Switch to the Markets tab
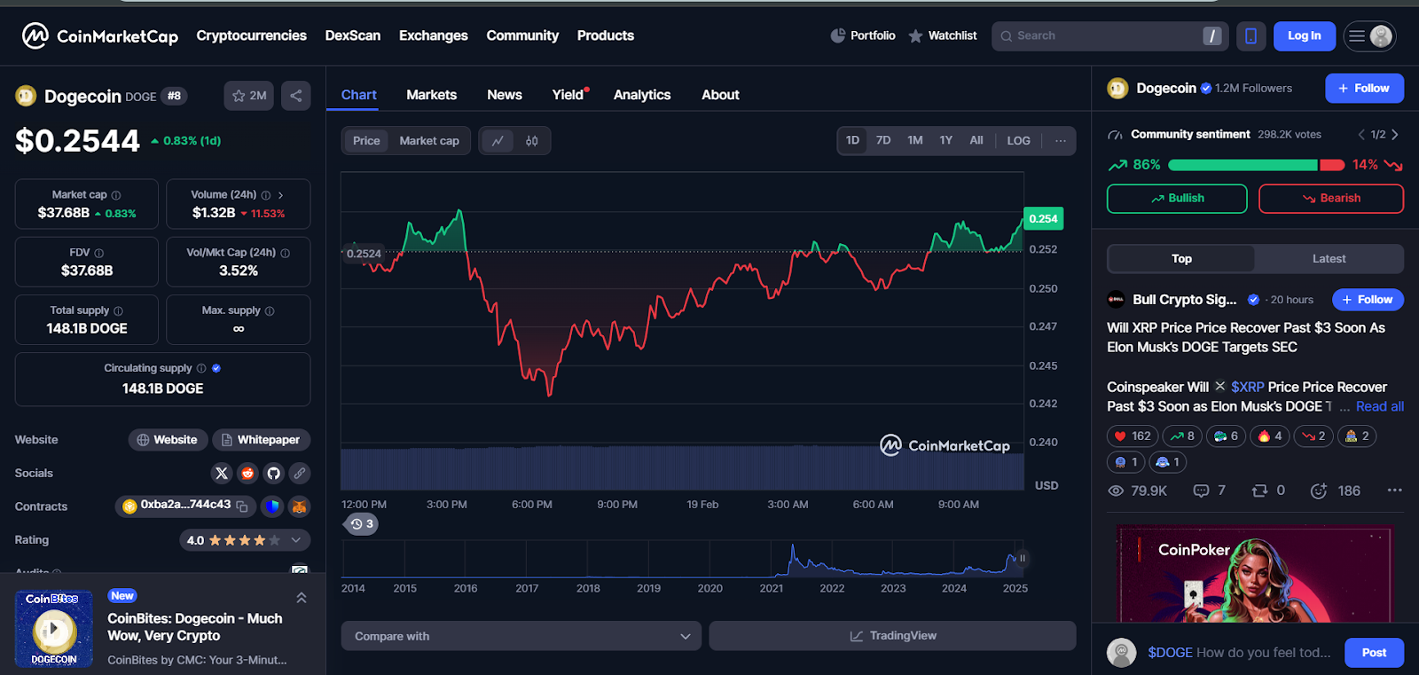 click(432, 95)
